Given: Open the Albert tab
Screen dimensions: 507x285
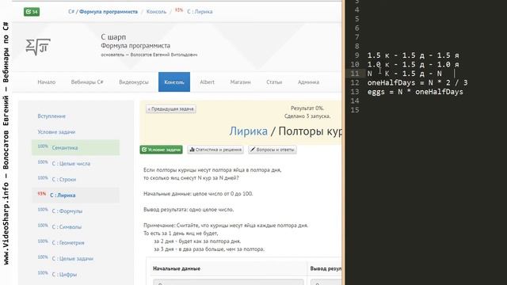Looking at the screenshot, I should point(207,82).
